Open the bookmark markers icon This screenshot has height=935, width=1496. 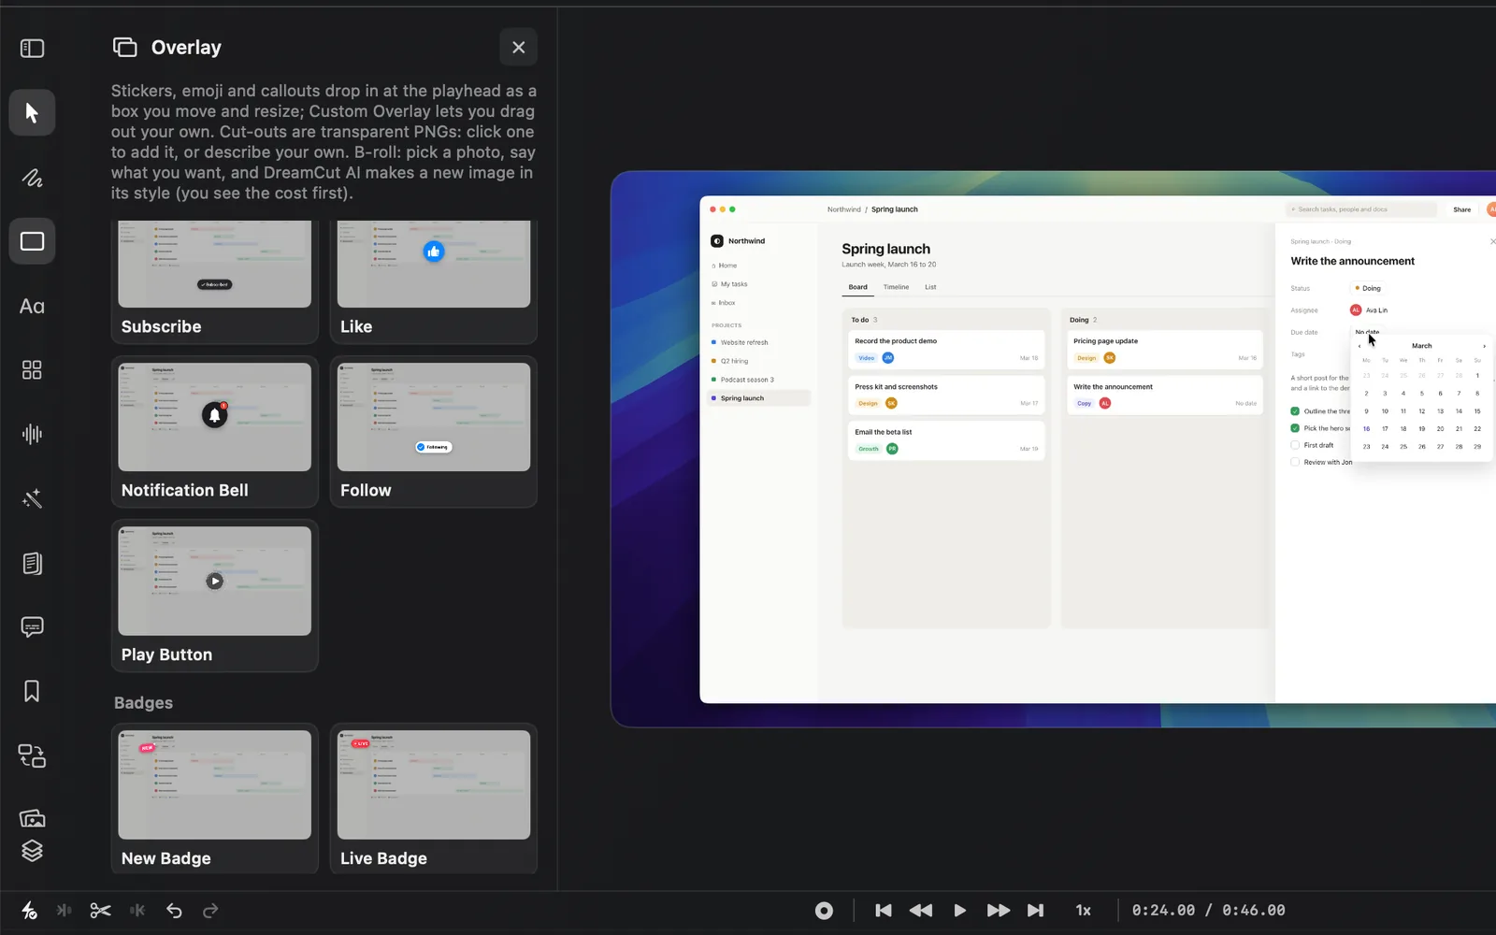32,691
